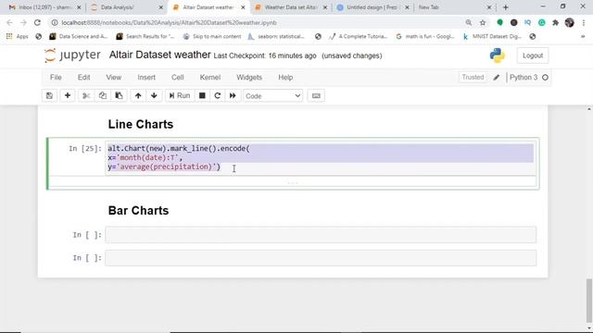The height and width of the screenshot is (333, 593).
Task: Click the Jupyter logo
Action: click(72, 55)
